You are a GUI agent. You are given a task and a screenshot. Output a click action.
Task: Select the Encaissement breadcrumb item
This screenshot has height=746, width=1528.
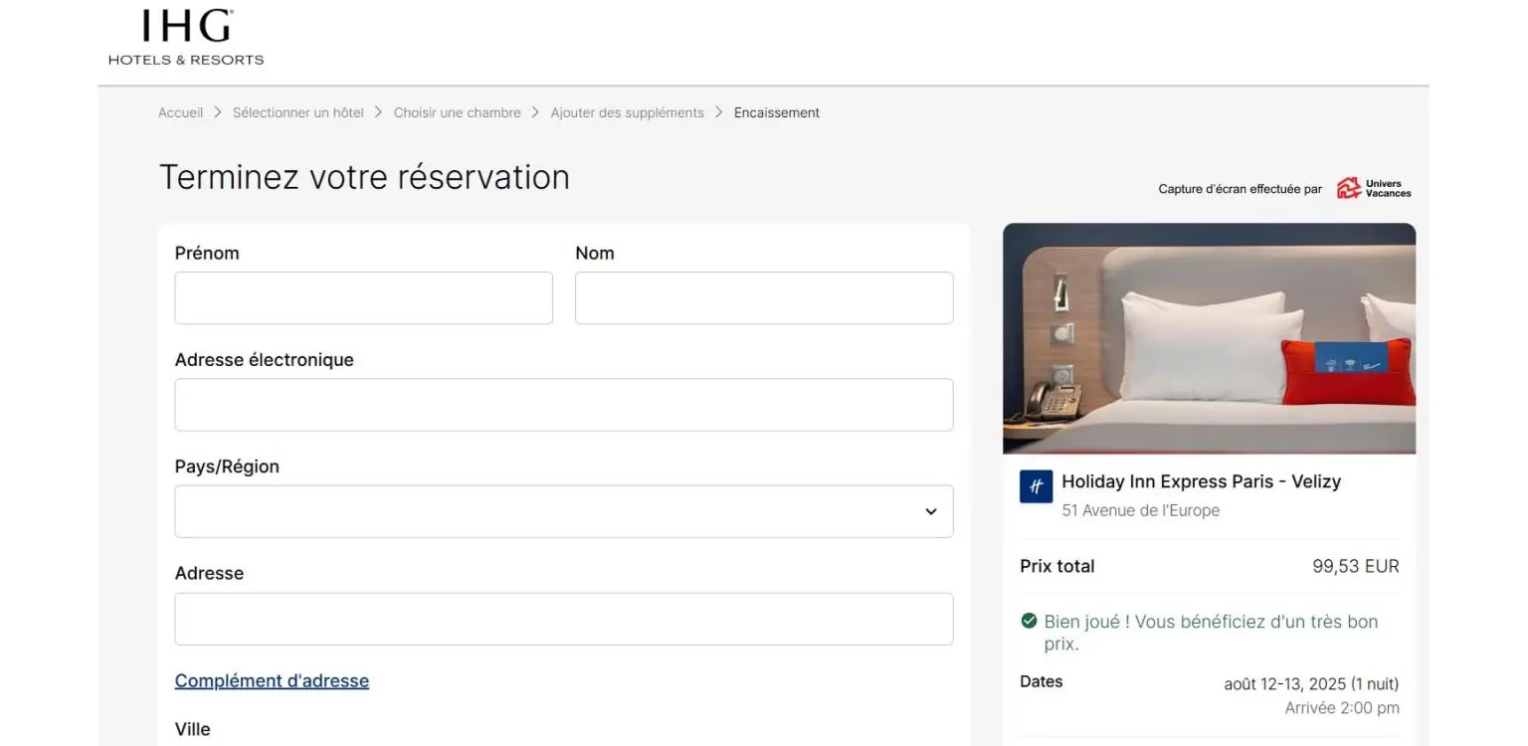(x=776, y=112)
